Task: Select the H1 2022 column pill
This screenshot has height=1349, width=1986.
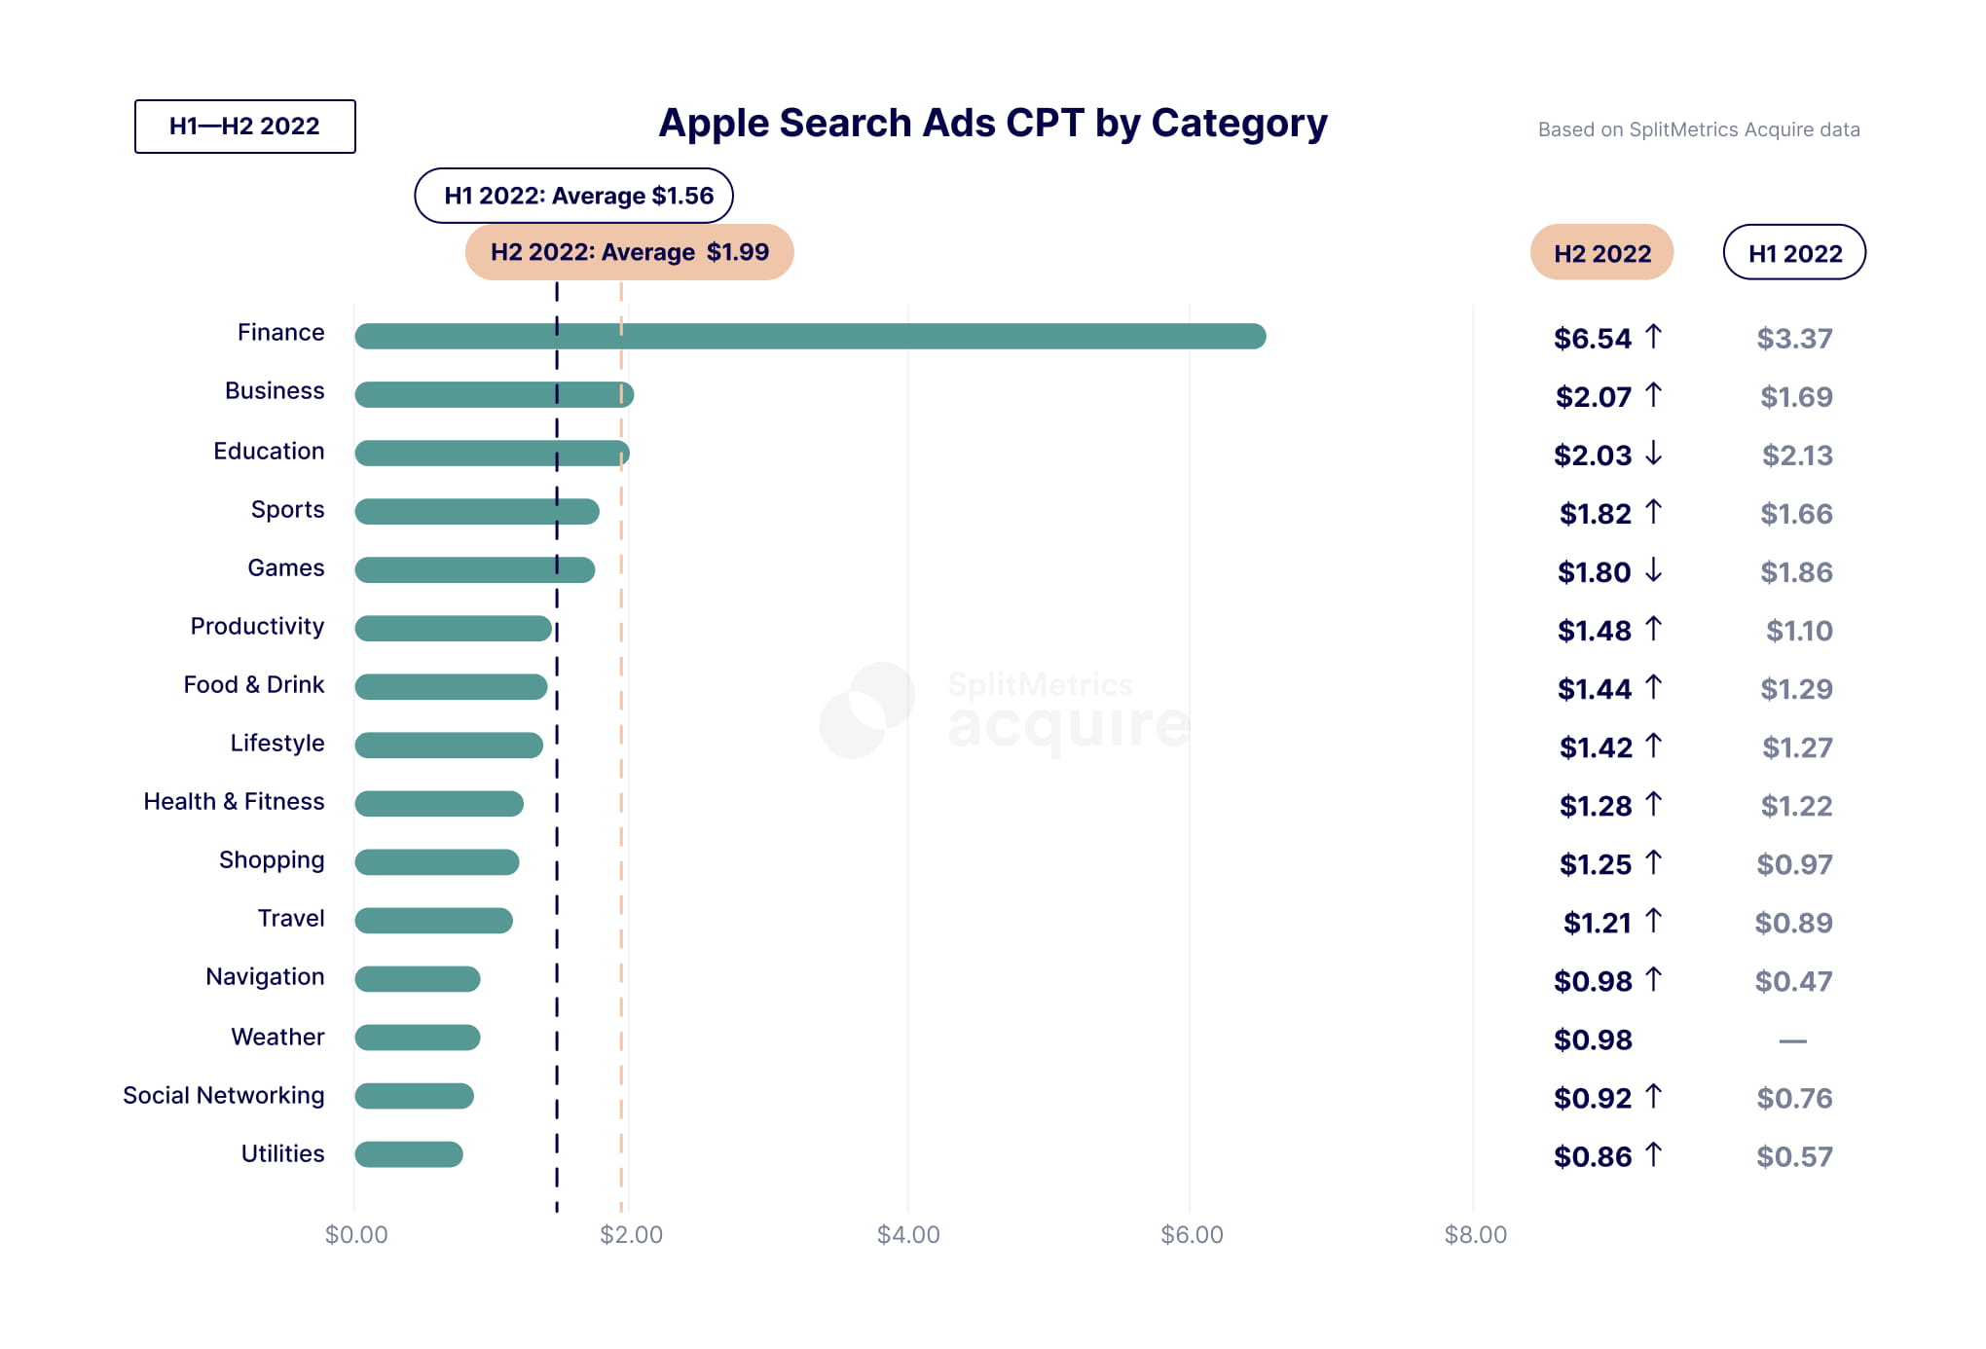Action: (x=1794, y=253)
